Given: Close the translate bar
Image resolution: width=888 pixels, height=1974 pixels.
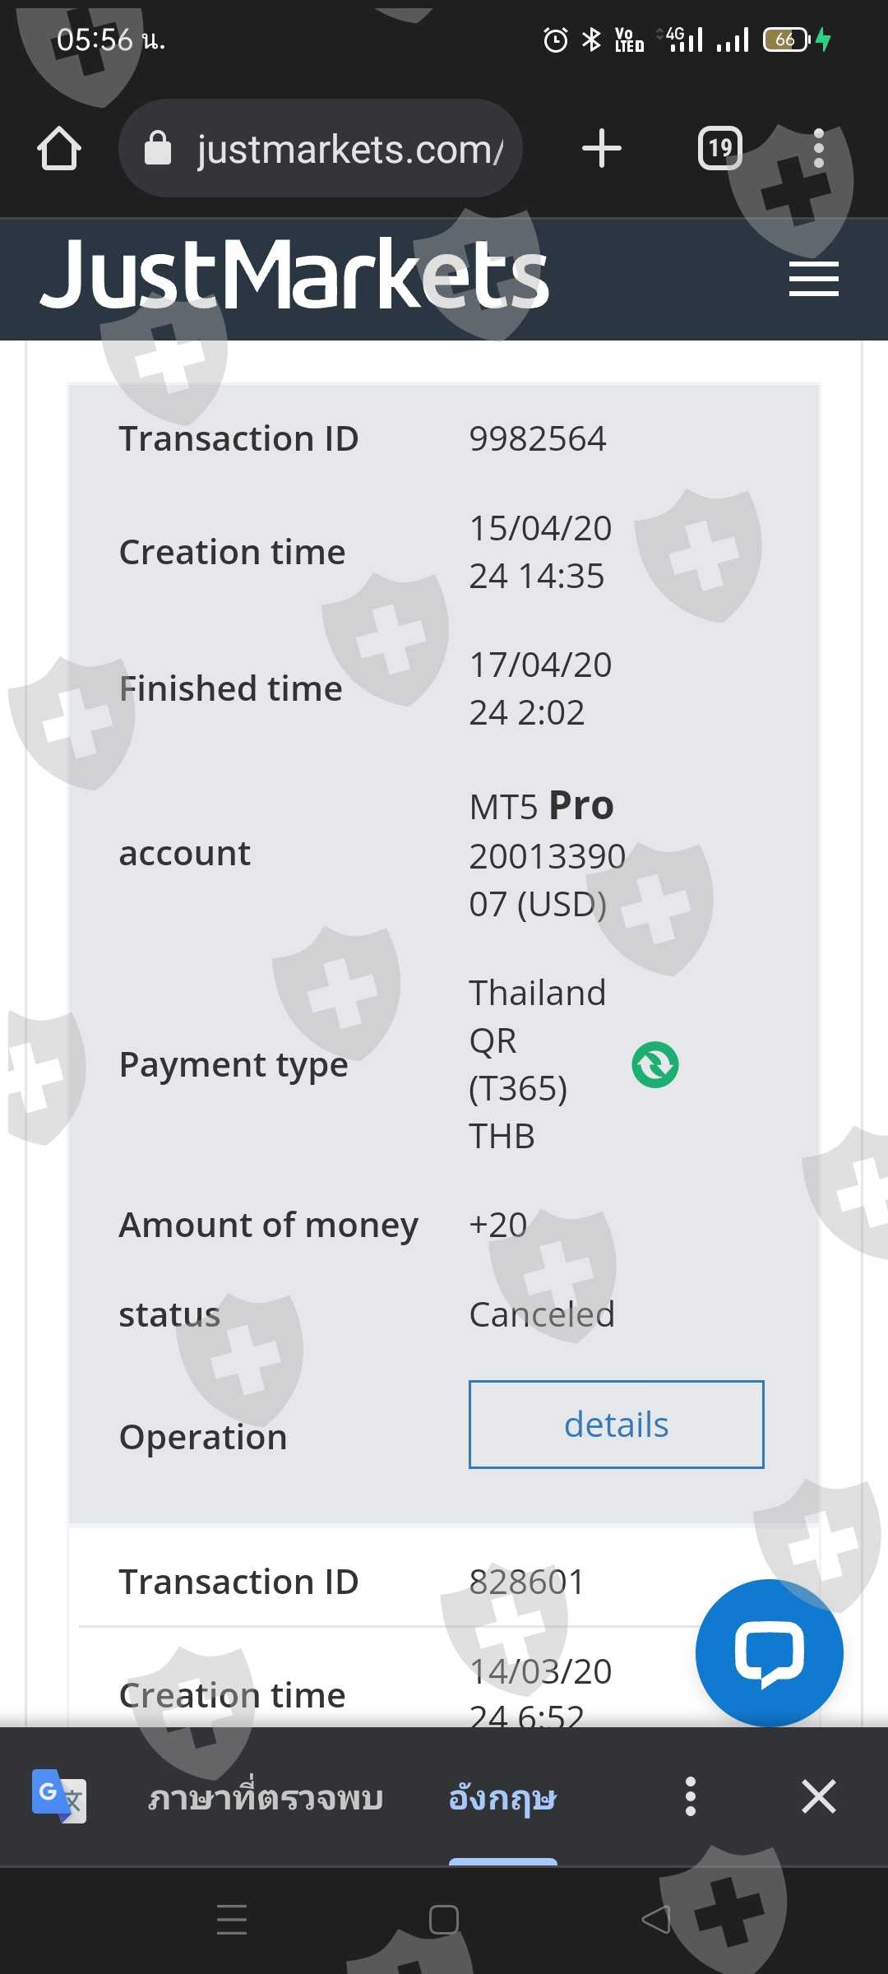Looking at the screenshot, I should point(819,1796).
